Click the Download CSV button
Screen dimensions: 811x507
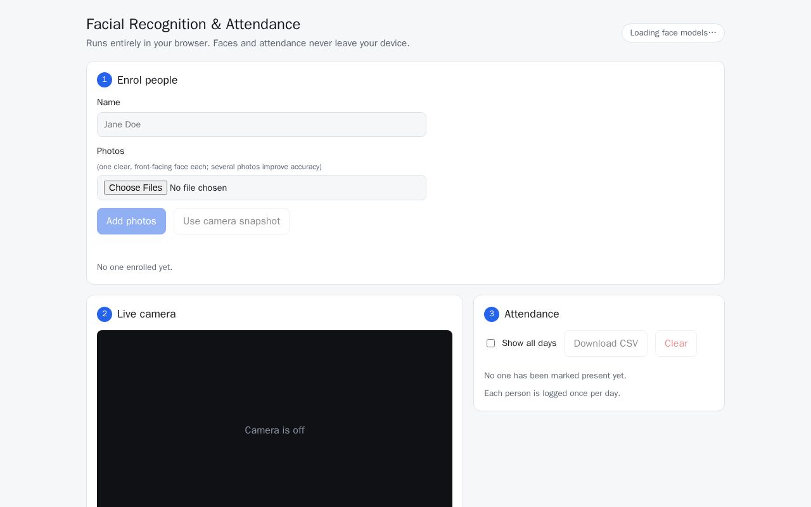(x=606, y=343)
